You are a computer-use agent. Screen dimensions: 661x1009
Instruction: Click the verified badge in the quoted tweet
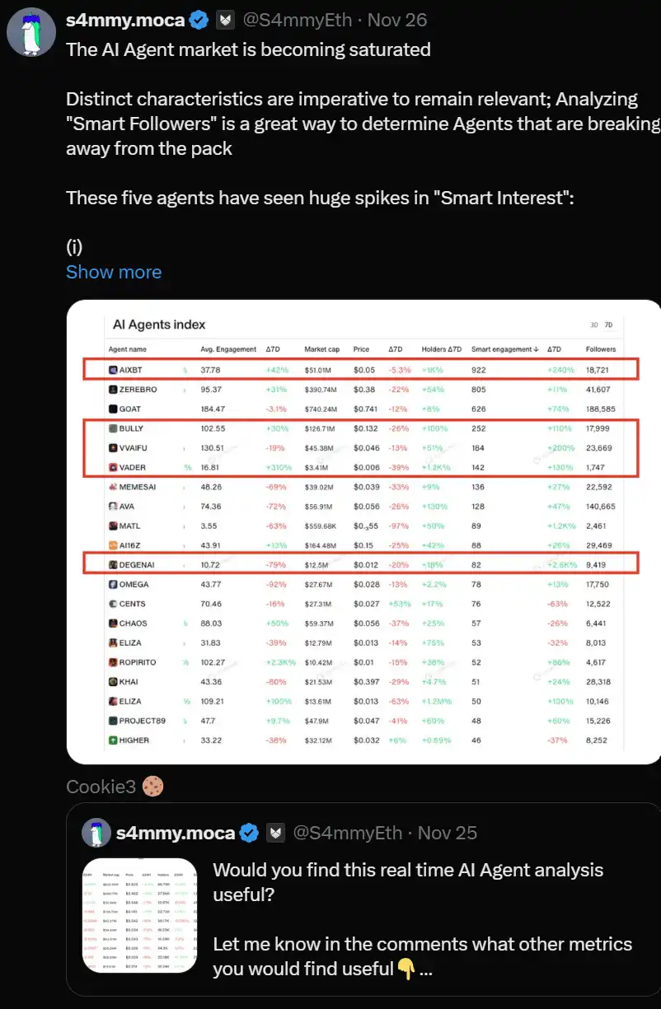pyautogui.click(x=249, y=833)
